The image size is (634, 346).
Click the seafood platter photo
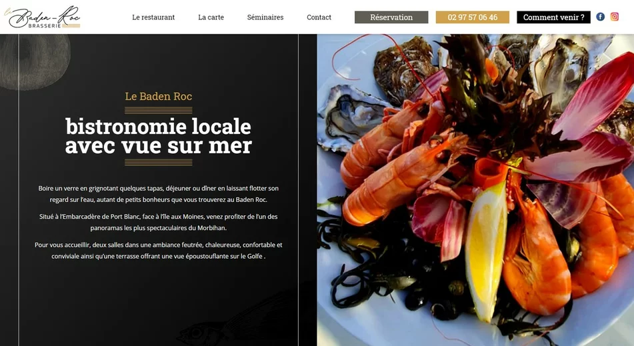click(x=475, y=190)
